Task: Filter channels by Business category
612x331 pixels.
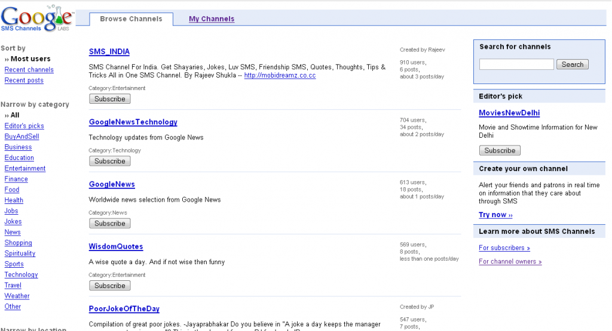Action: point(18,147)
